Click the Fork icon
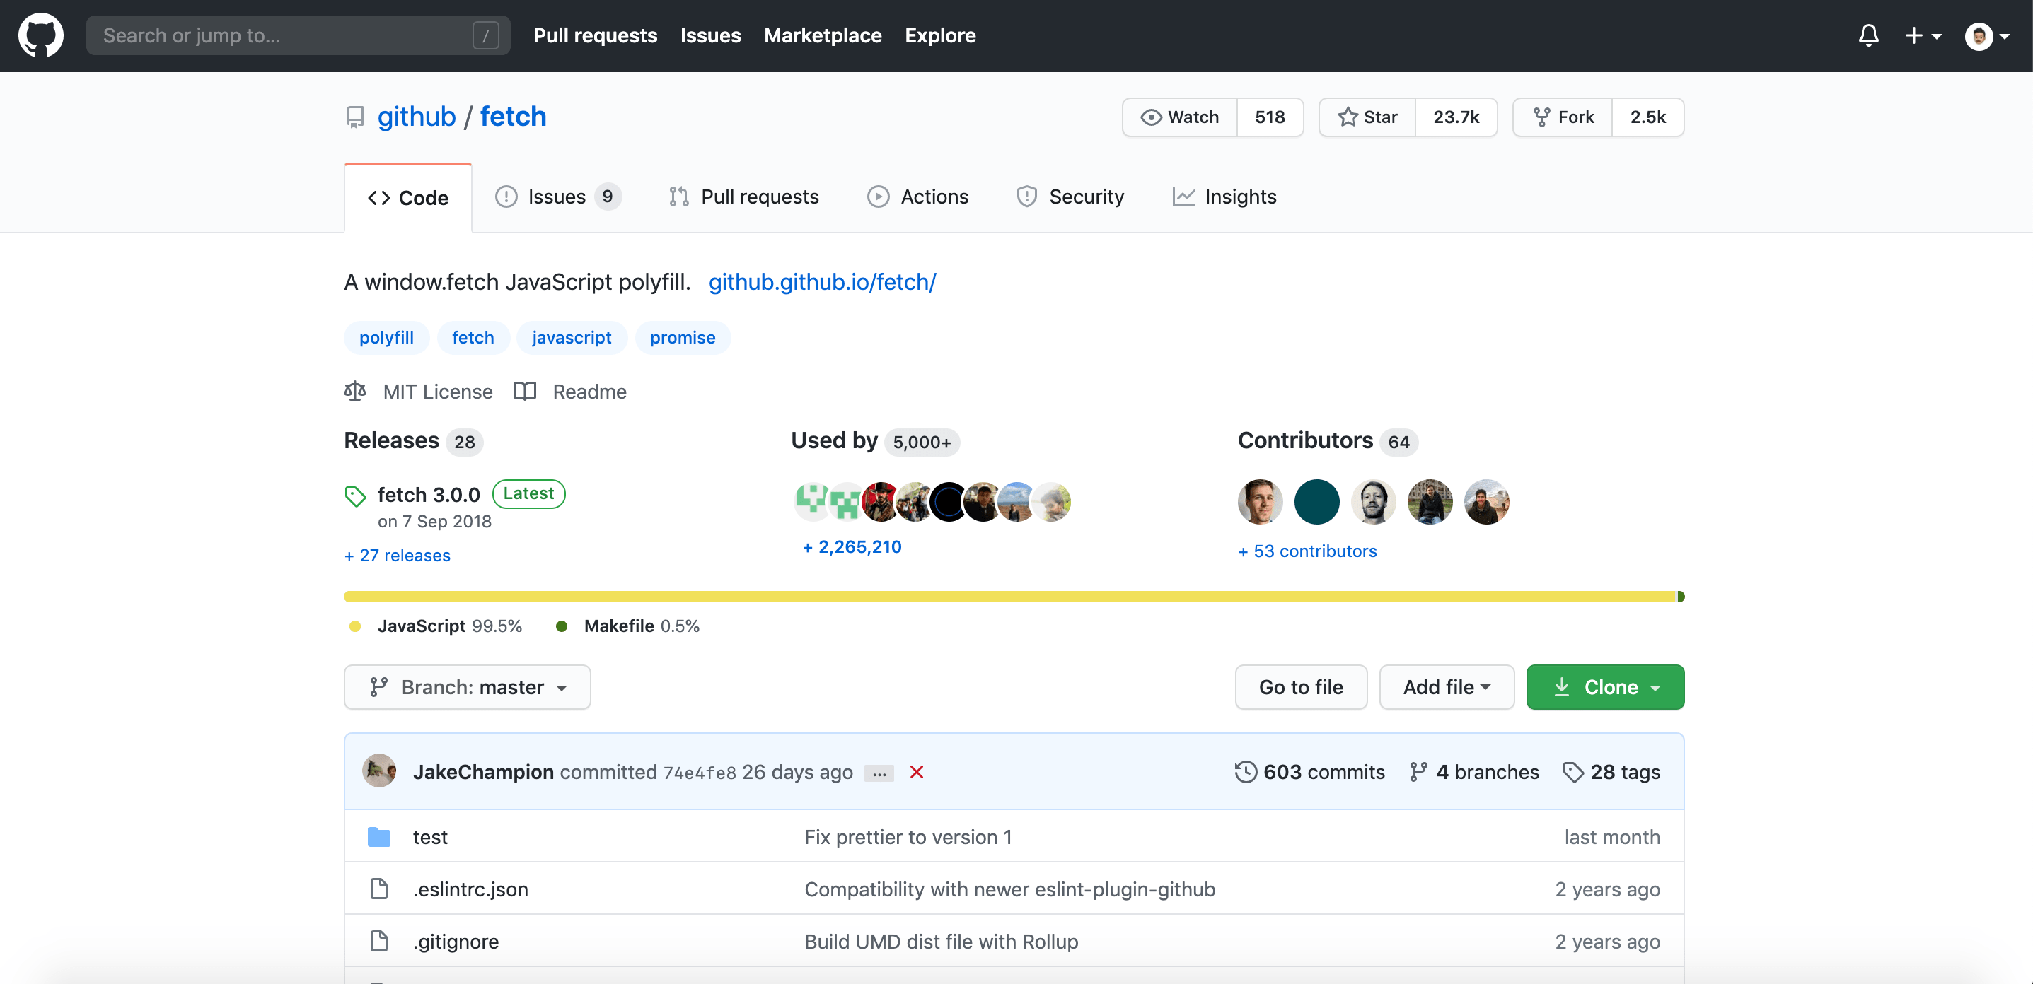Image resolution: width=2033 pixels, height=984 pixels. 1543,117
